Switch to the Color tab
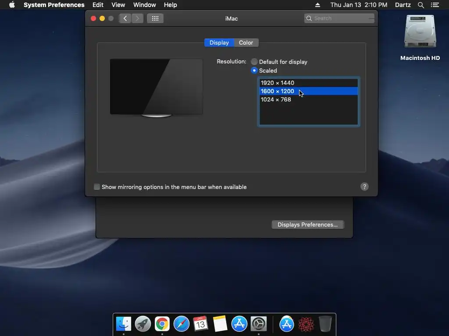This screenshot has width=449, height=336. click(x=246, y=42)
